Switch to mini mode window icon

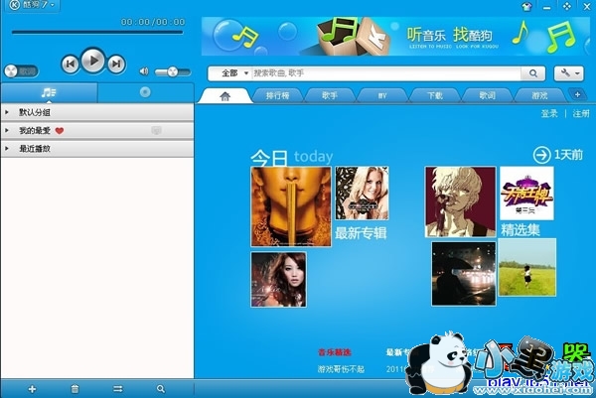(567, 7)
